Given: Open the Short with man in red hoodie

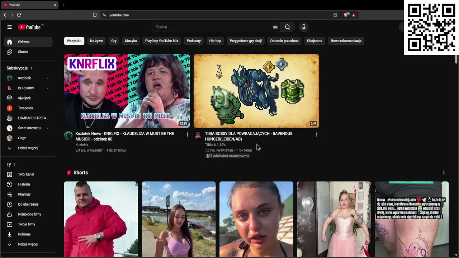Looking at the screenshot, I should pos(101,219).
